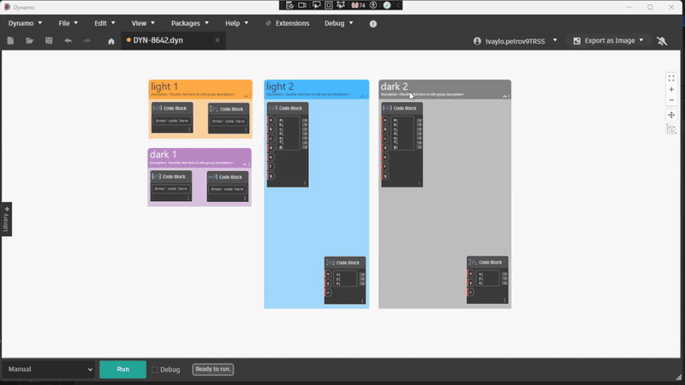Open the Manual run type dropdown
685x385 pixels.
point(48,370)
